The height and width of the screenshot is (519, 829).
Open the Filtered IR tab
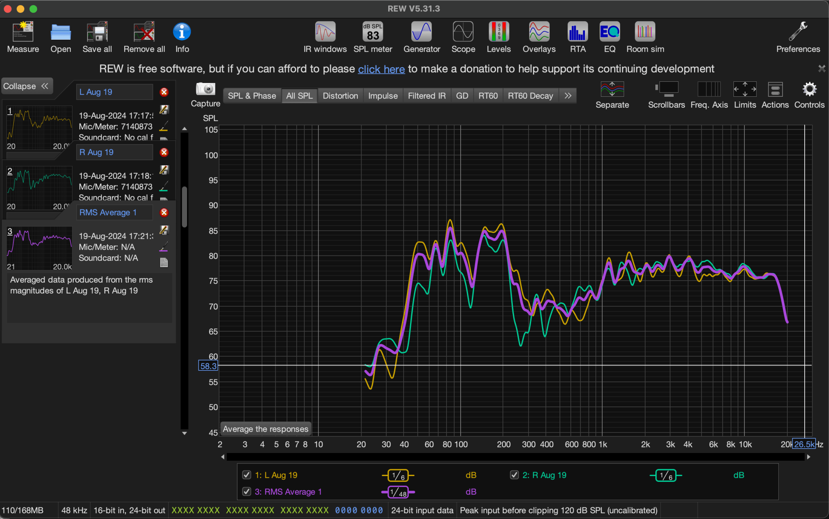tap(427, 96)
